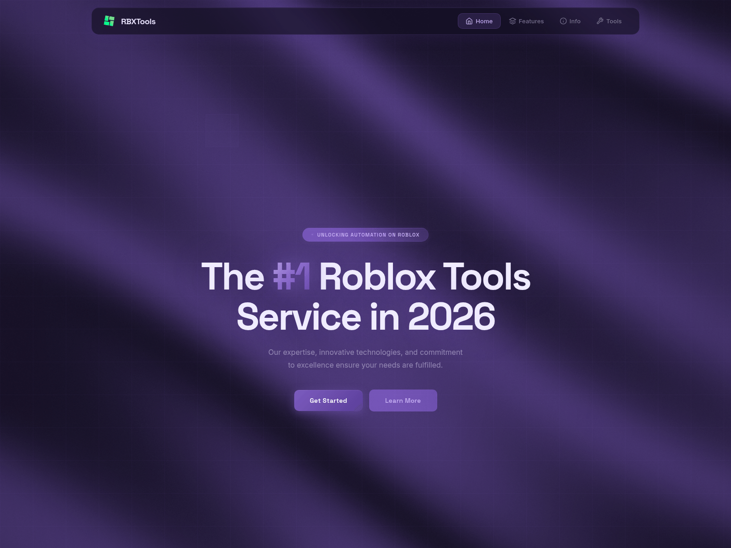The image size is (731, 548).
Task: Click the '#1' highlighted heading text
Action: coord(291,277)
